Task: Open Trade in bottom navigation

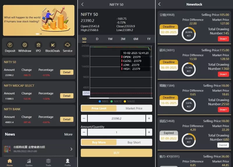Action: (48, 162)
